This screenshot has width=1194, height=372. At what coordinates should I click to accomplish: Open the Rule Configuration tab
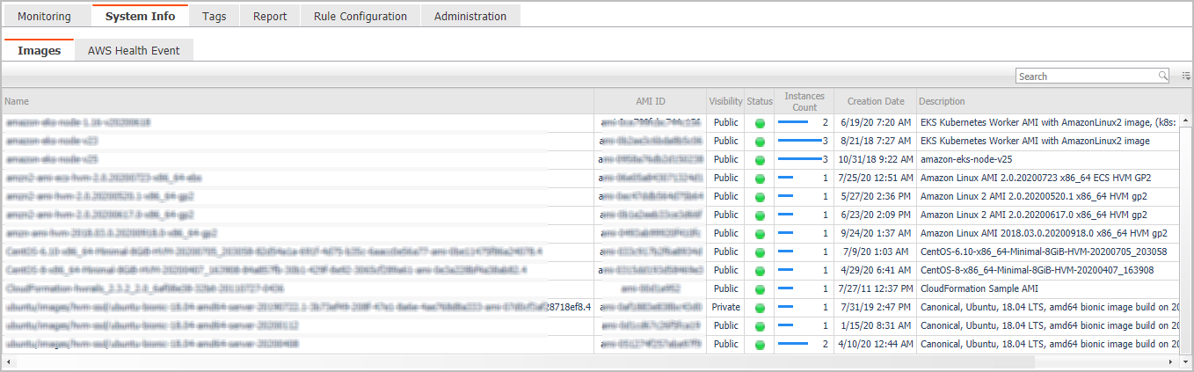pyautogui.click(x=360, y=16)
